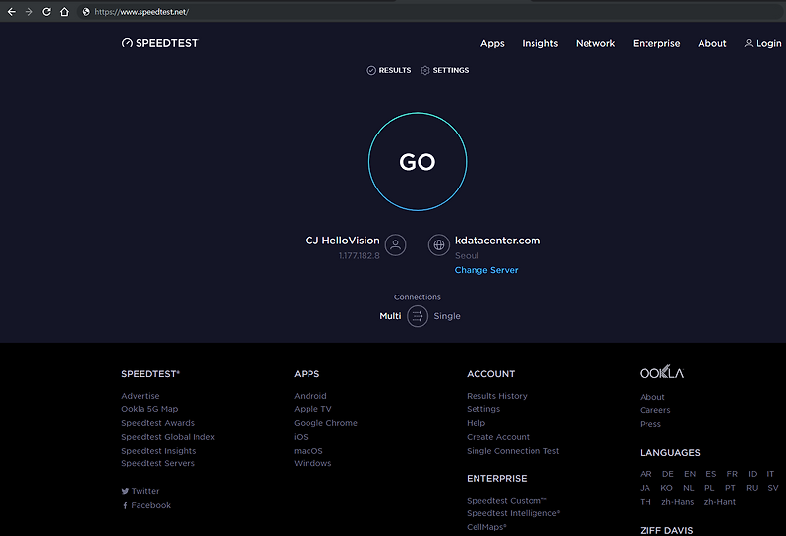Click the browser forward arrow
Image resolution: width=786 pixels, height=536 pixels.
(x=29, y=12)
